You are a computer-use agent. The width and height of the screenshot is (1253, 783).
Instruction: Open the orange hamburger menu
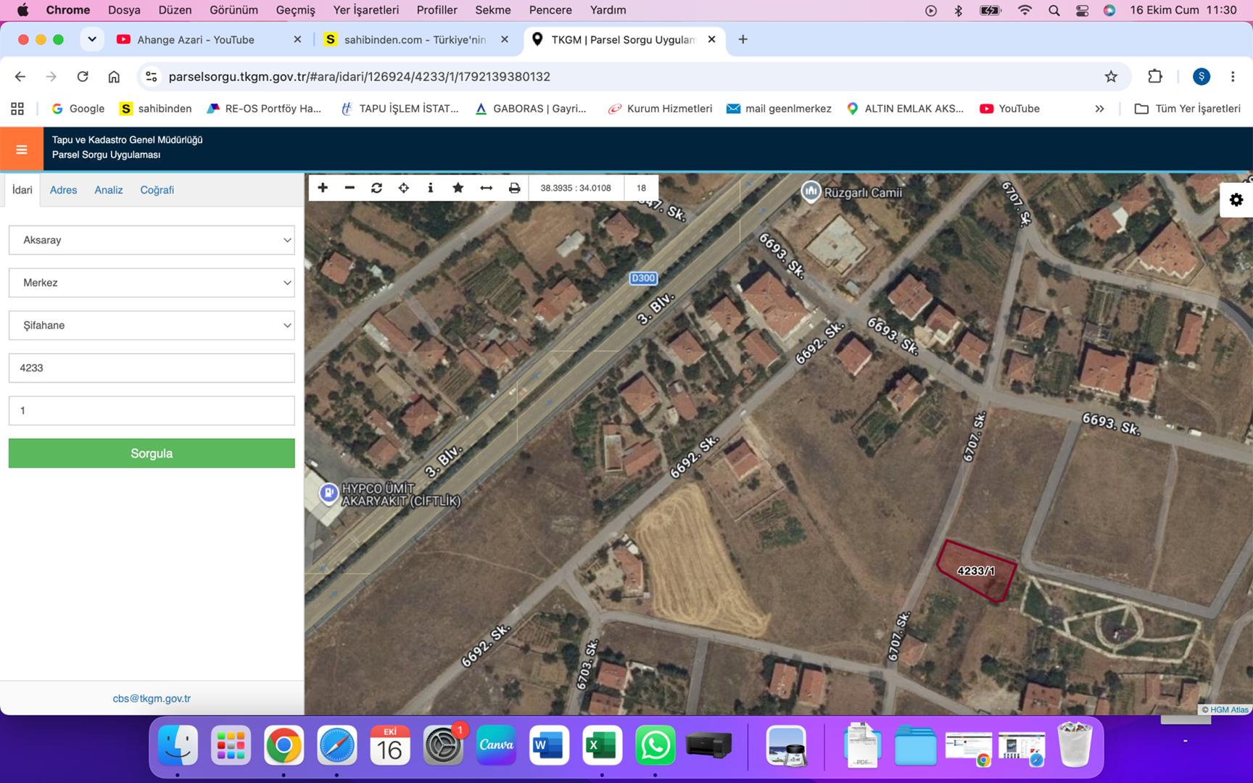[22, 149]
